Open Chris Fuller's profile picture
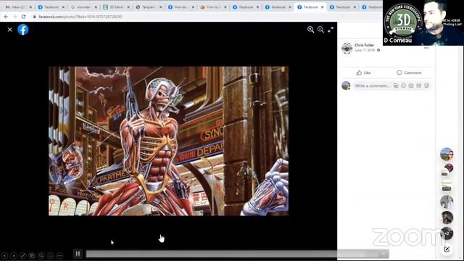 347,48
